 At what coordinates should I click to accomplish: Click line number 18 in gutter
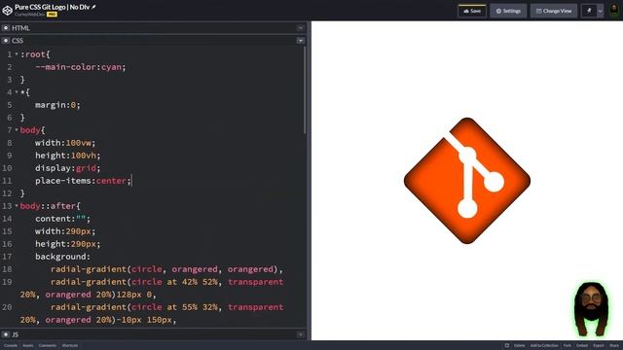click(x=7, y=269)
